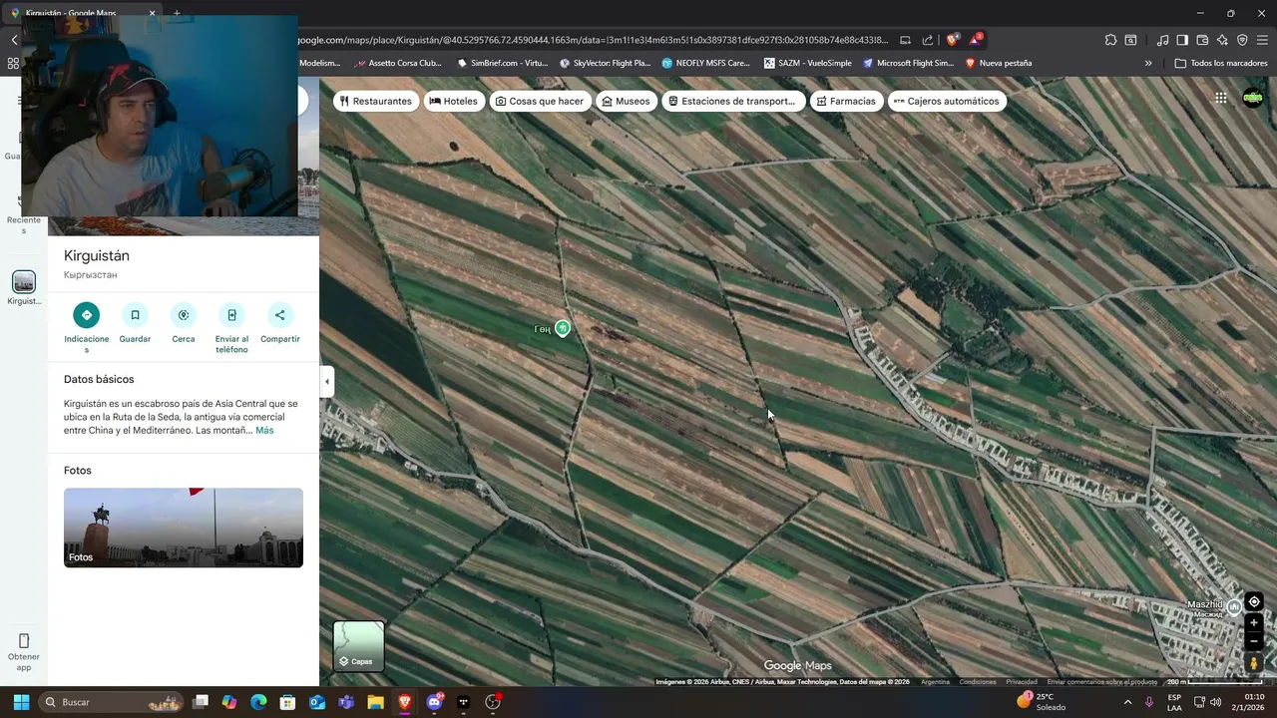Zoom out with the minus button

point(1254,640)
